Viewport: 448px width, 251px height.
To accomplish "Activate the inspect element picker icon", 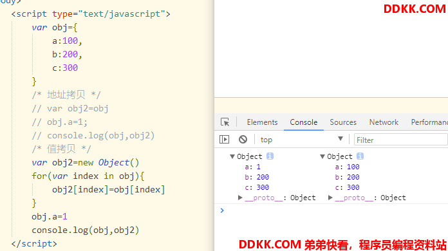I will tap(225, 122).
